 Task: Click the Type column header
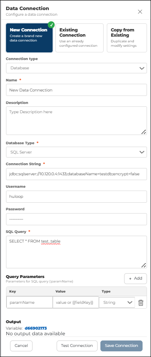click(106, 291)
